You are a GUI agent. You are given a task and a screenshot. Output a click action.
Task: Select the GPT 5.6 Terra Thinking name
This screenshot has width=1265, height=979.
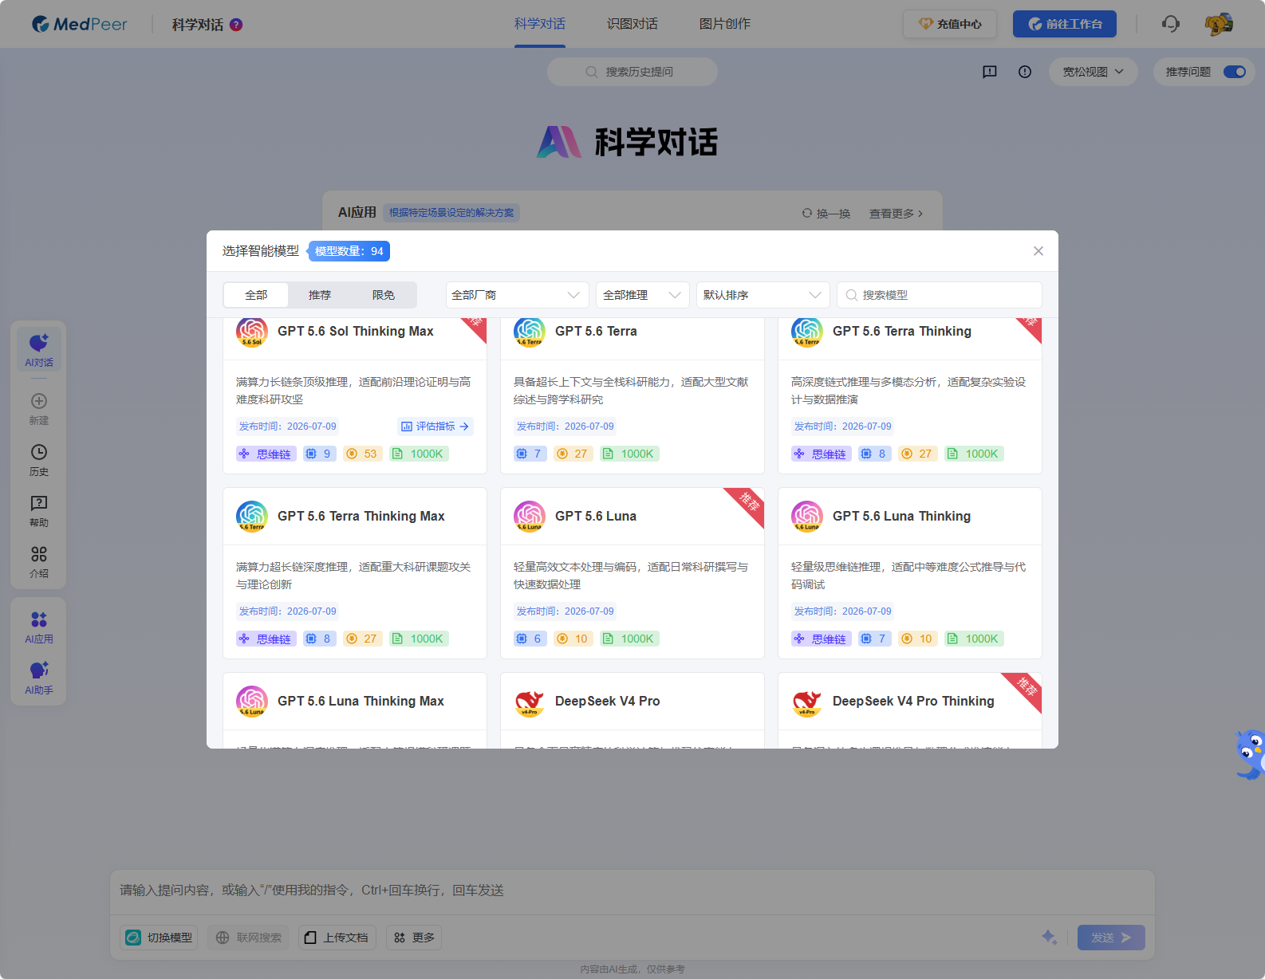901,332
